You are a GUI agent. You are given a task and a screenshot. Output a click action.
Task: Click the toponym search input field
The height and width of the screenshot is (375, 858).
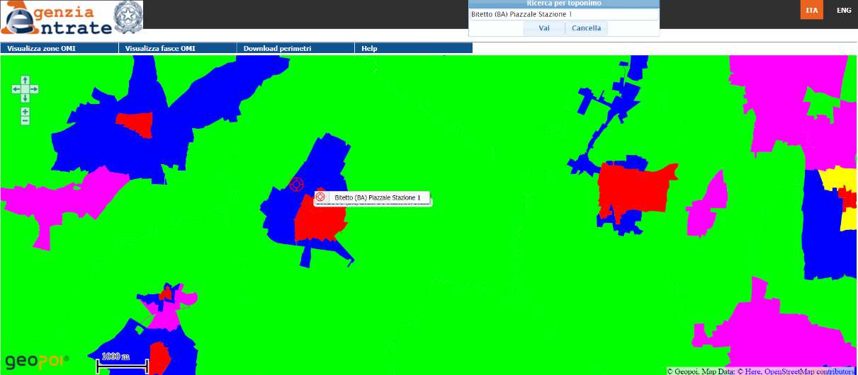[x=563, y=14]
